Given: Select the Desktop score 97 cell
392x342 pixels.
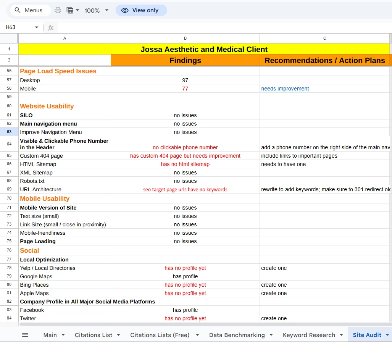Looking at the screenshot, I should 185,80.
